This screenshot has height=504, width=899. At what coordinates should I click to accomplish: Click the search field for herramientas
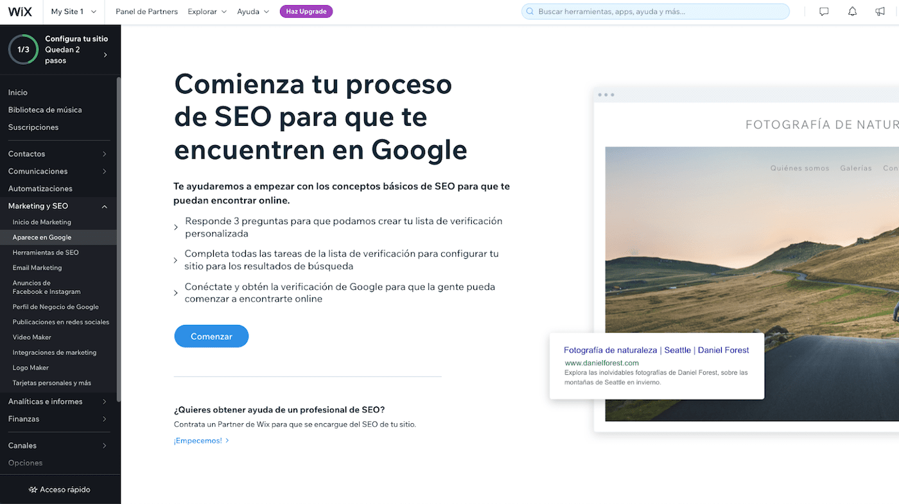(656, 12)
